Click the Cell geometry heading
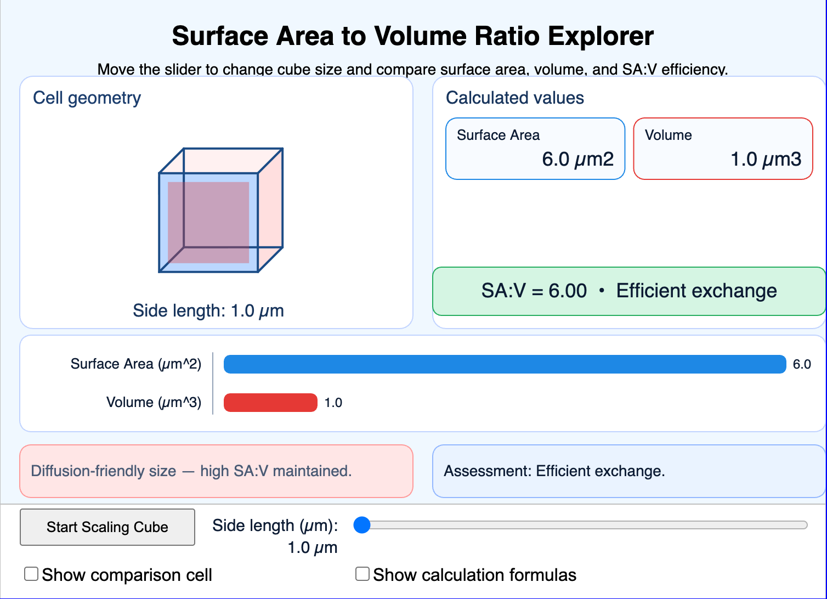 tap(87, 98)
